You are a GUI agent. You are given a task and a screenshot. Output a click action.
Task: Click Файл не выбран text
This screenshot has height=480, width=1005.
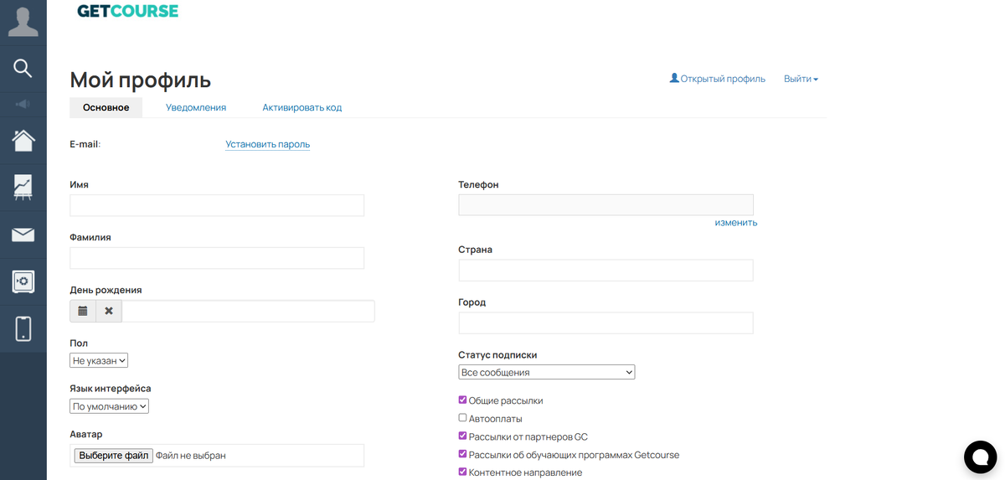click(x=191, y=456)
